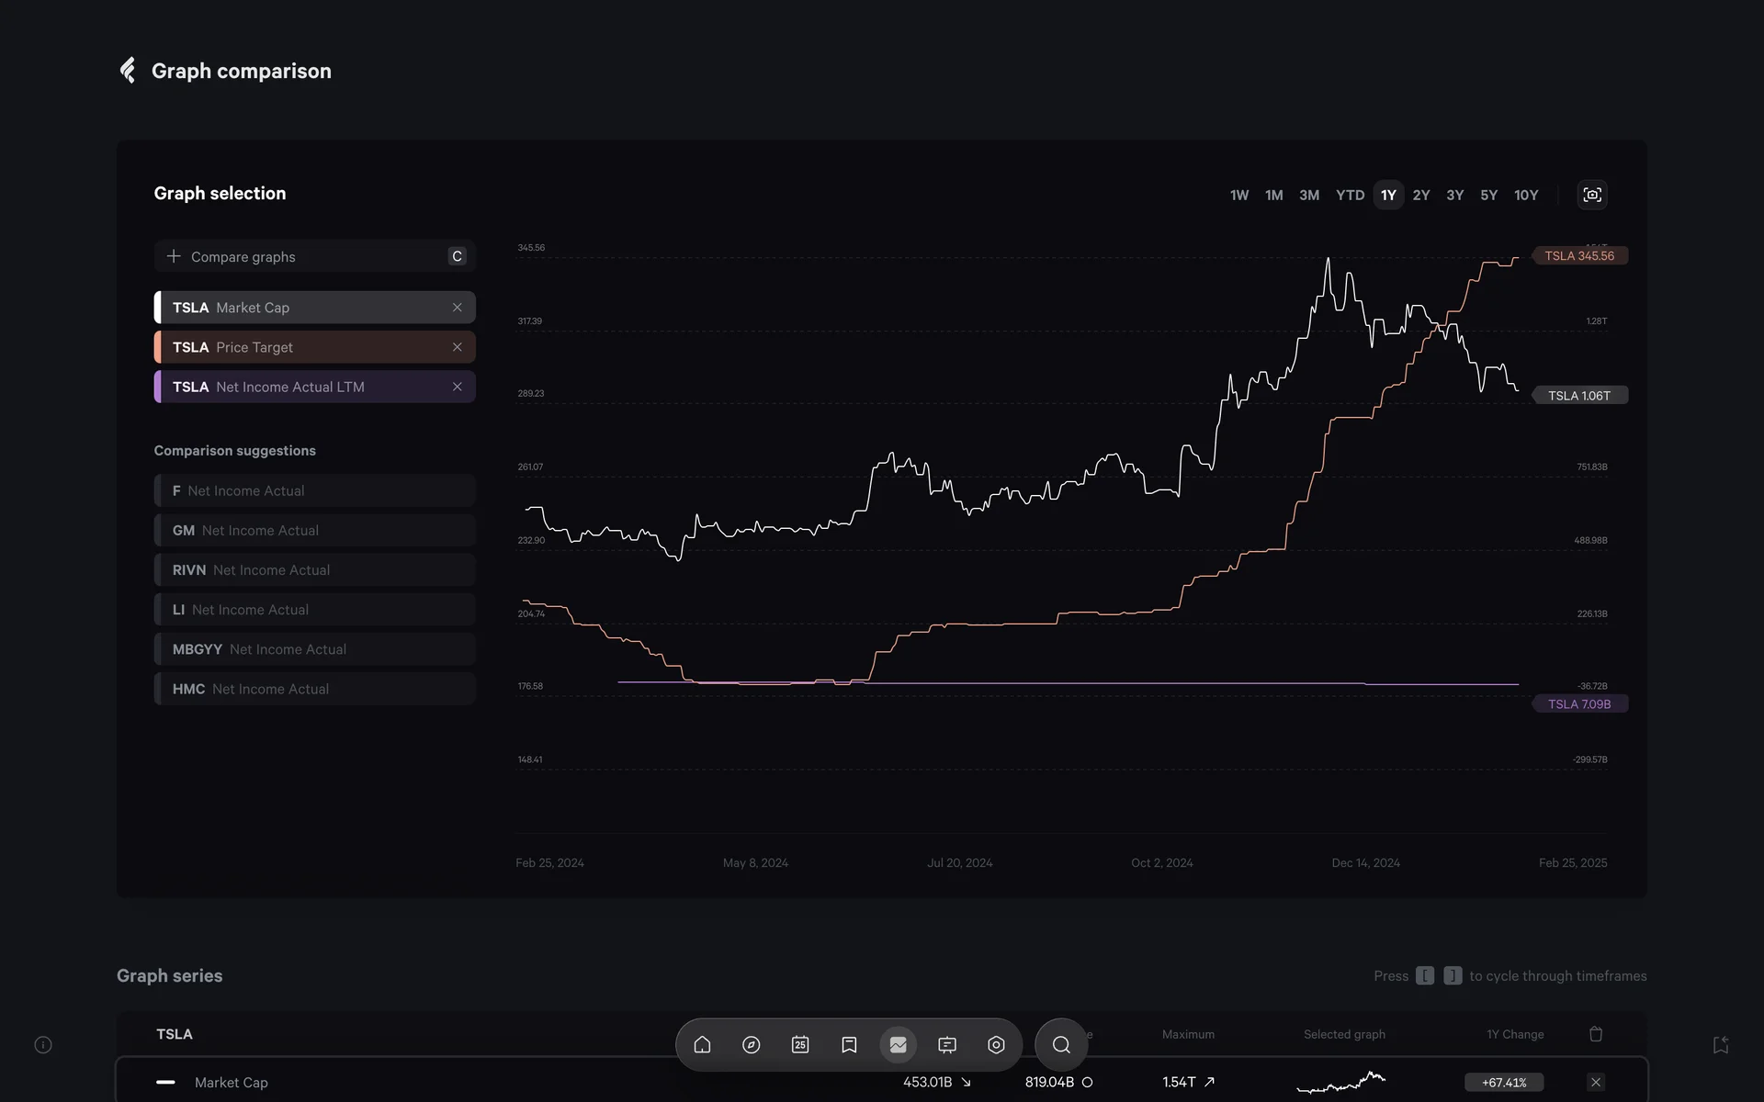Remove TSLA Market Cap graph

pos(457,308)
